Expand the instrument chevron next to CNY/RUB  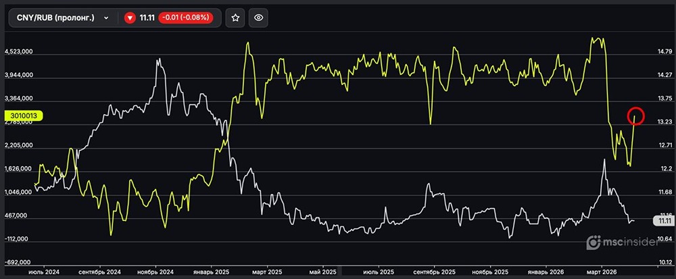(x=106, y=18)
